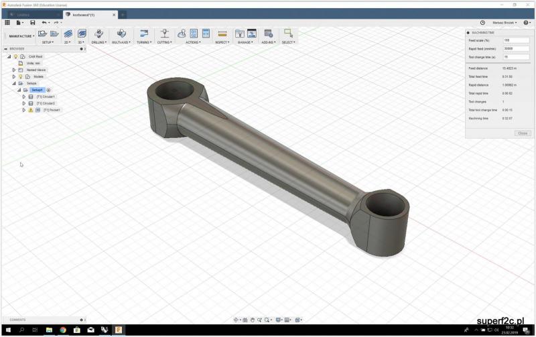Click the Undo arrow icon
Screen dimensions: 536x337
click(44, 22)
